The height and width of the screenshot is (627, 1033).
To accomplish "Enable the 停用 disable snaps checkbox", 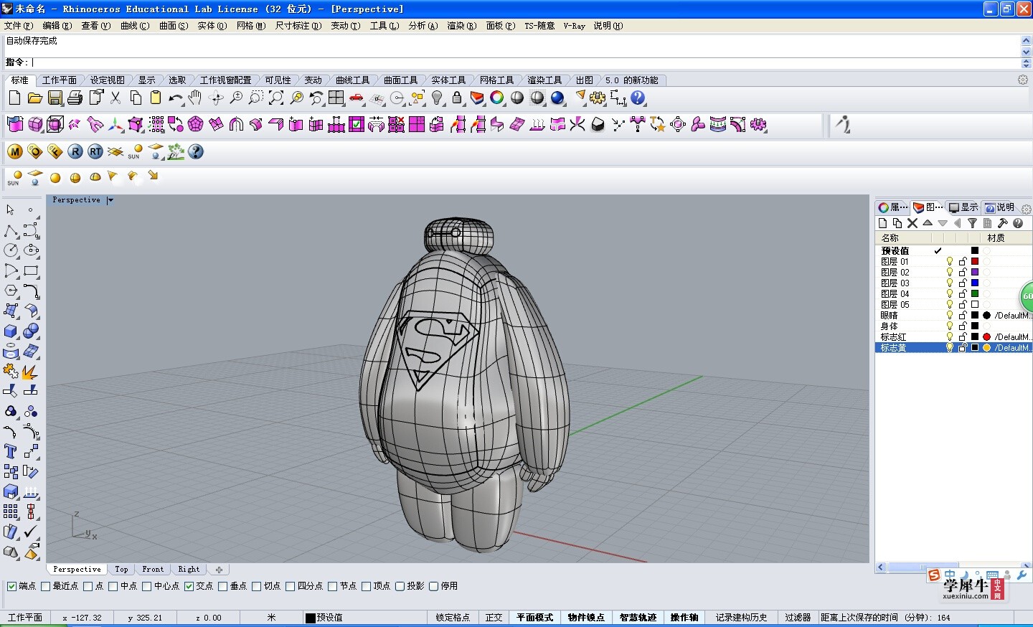I will click(x=434, y=586).
